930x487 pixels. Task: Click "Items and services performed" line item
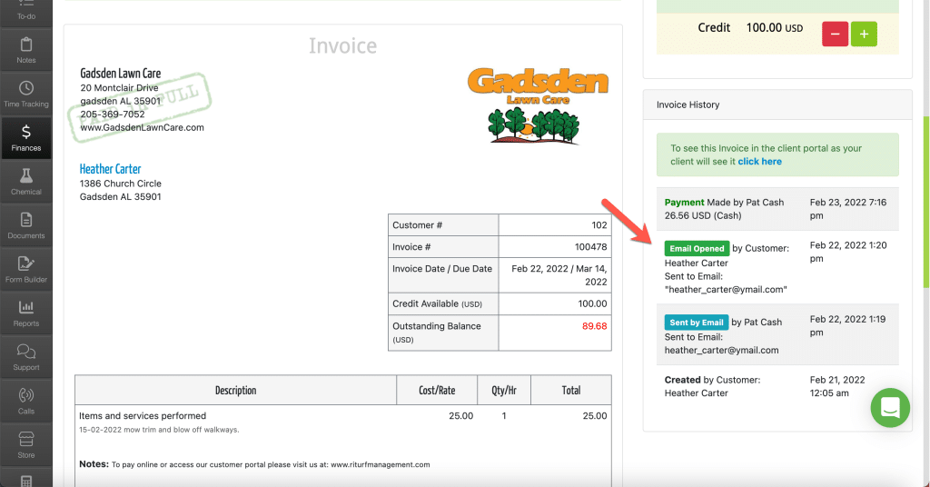click(143, 416)
